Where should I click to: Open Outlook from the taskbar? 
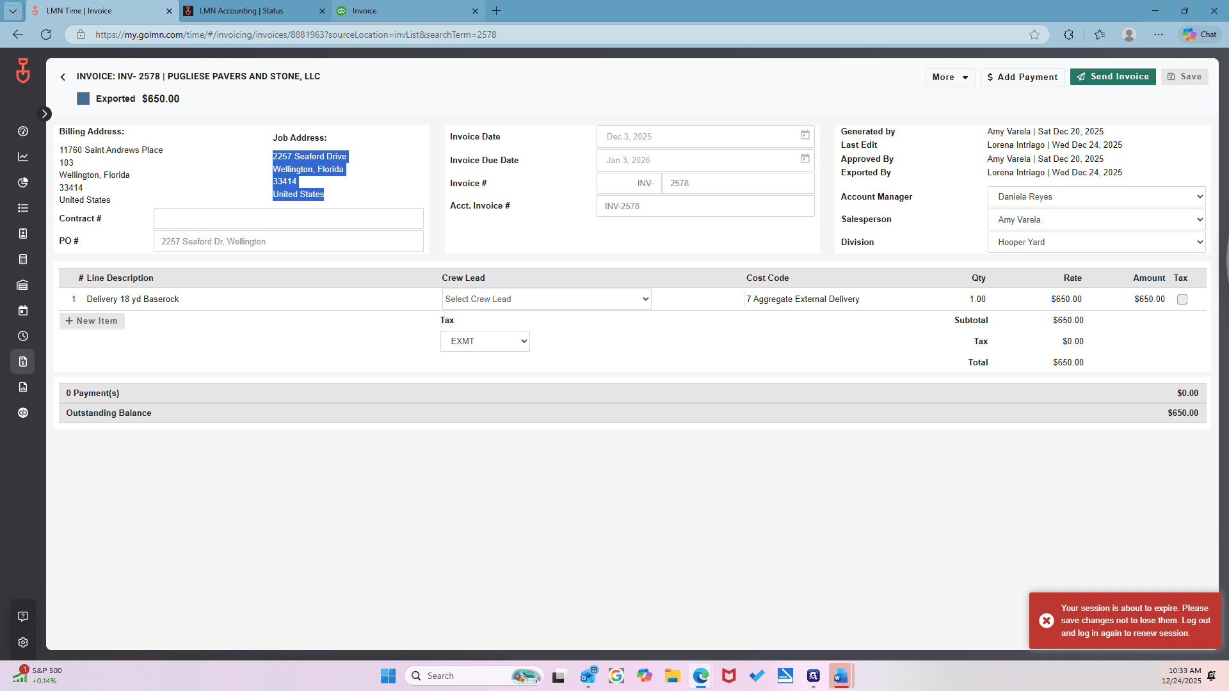[588, 676]
